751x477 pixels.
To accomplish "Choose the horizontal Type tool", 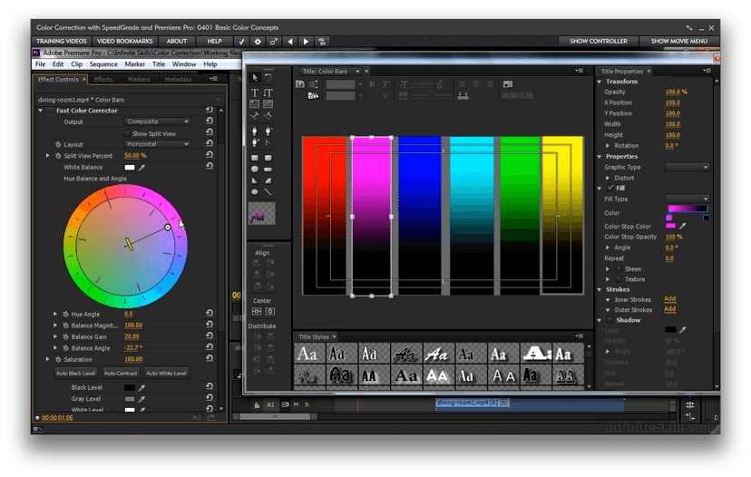I will click(255, 92).
